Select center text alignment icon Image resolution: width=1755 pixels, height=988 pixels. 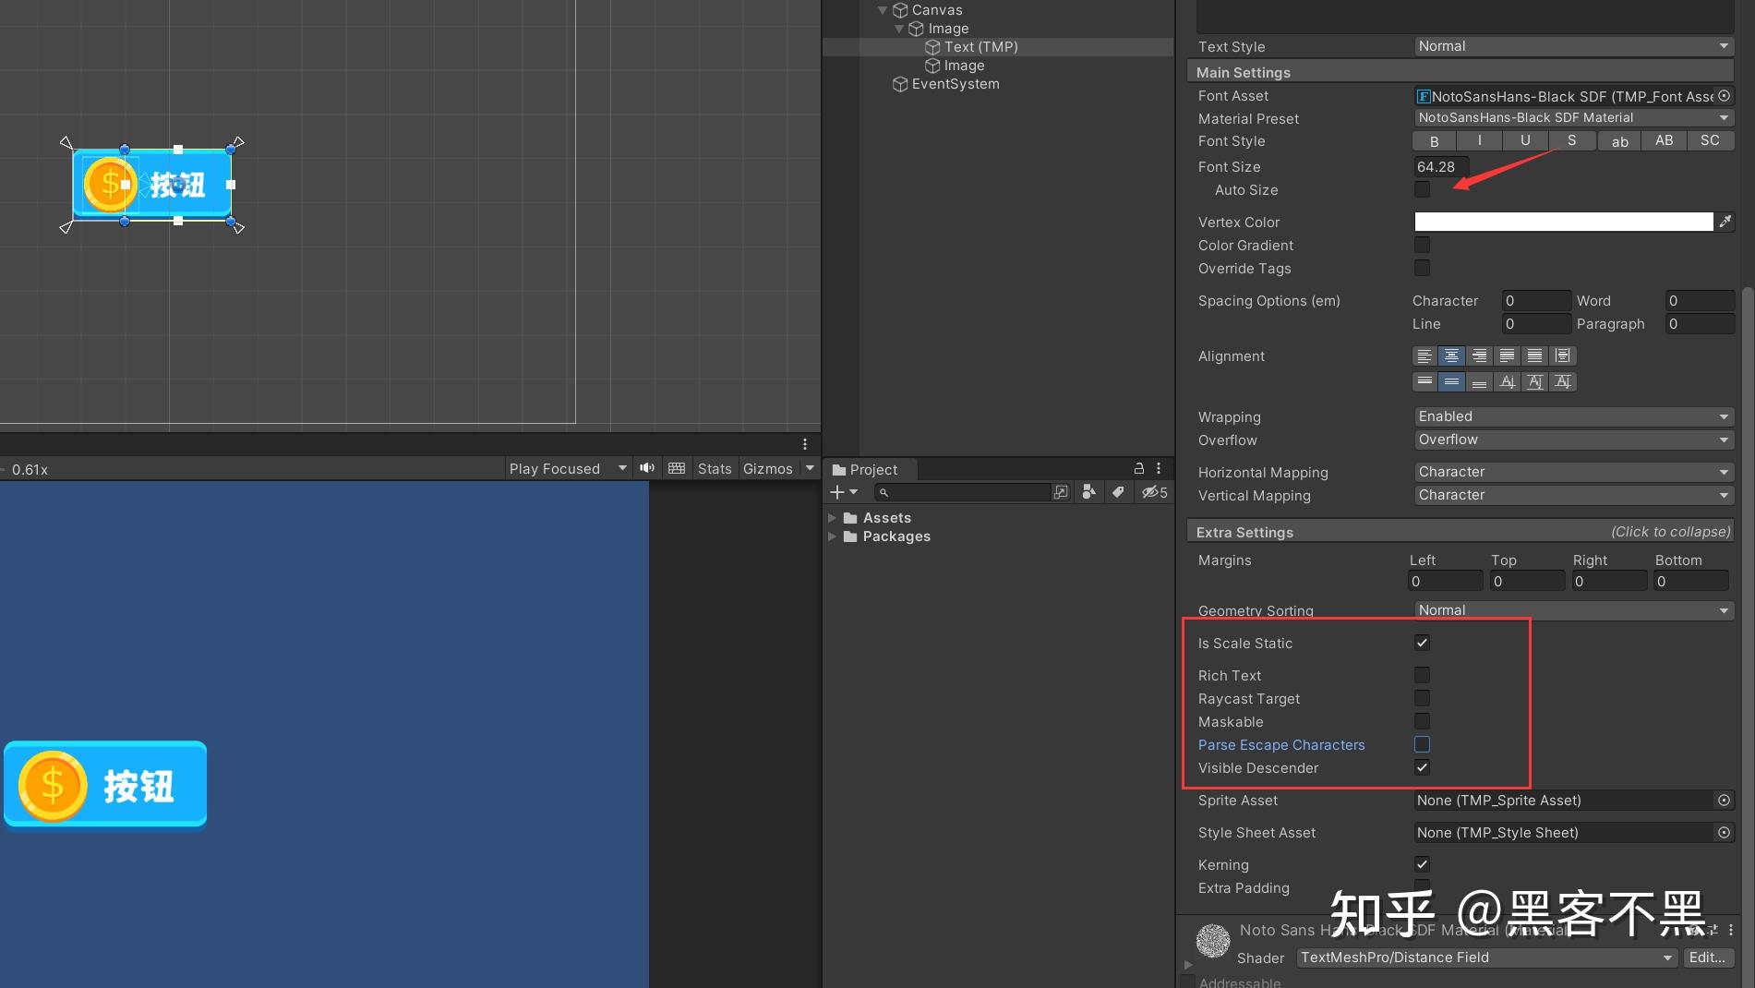[1451, 355]
